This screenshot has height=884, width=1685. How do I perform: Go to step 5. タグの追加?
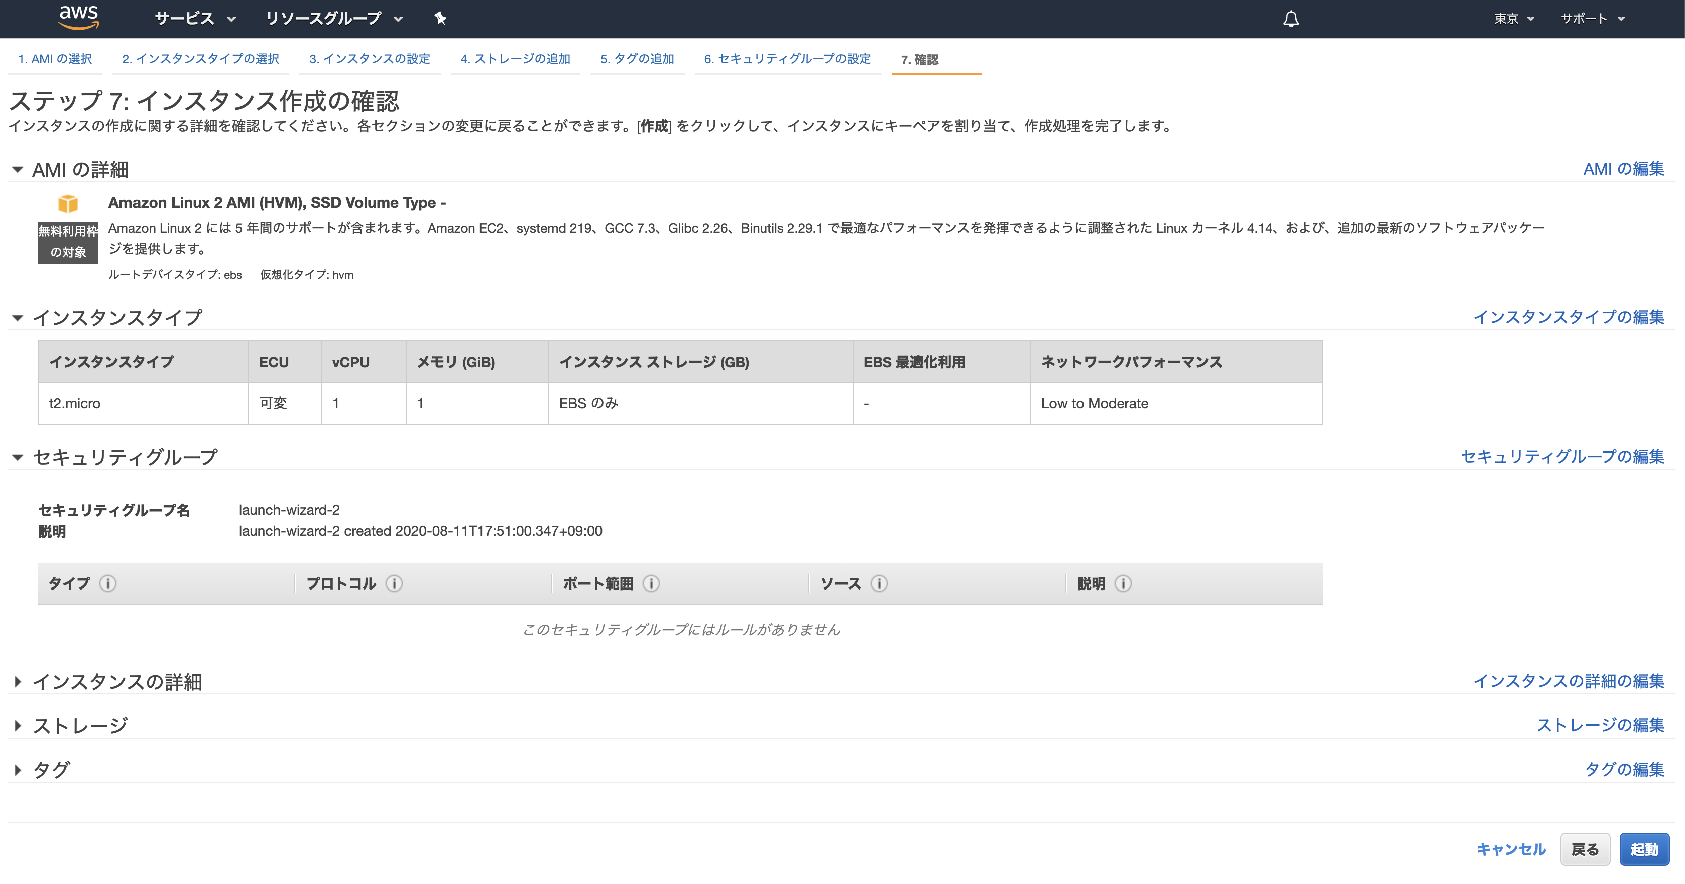pyautogui.click(x=637, y=59)
